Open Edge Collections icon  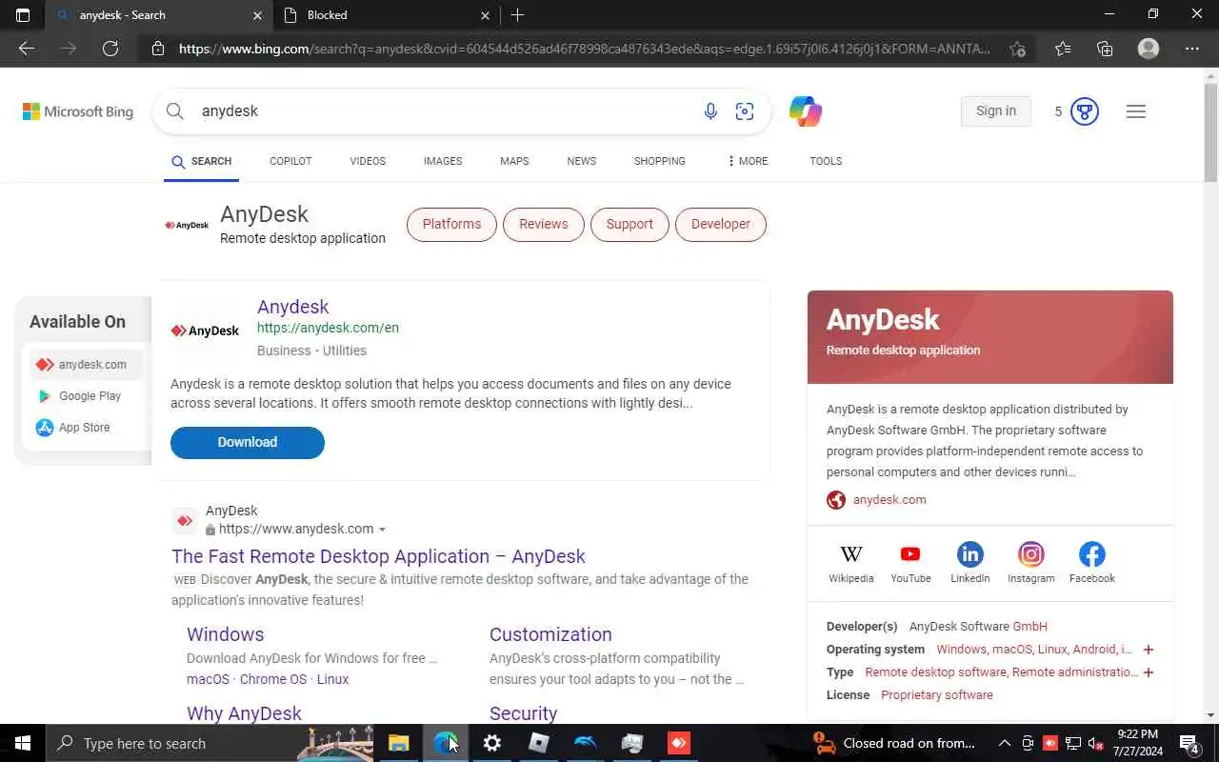(1105, 49)
